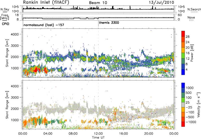Select the '12:00' time axis tick label
Viewport: 201px width, 139px height.
pyautogui.click(x=98, y=134)
